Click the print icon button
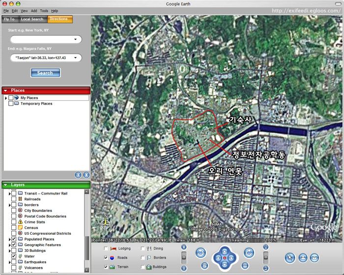The height and width of the screenshot is (275, 344). tap(303, 258)
